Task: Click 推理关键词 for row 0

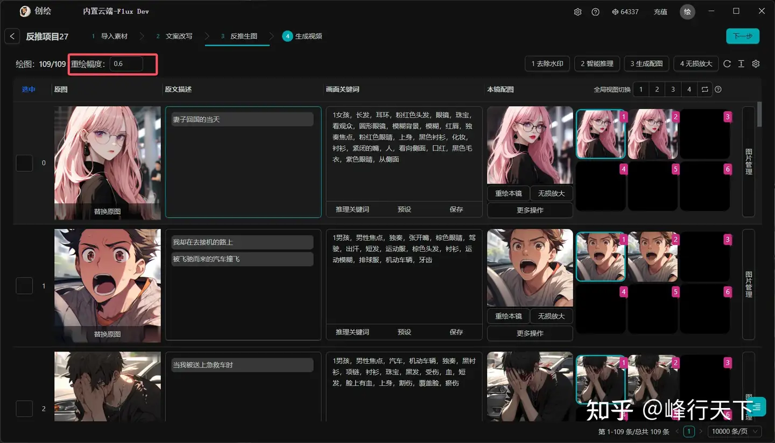Action: pos(353,209)
